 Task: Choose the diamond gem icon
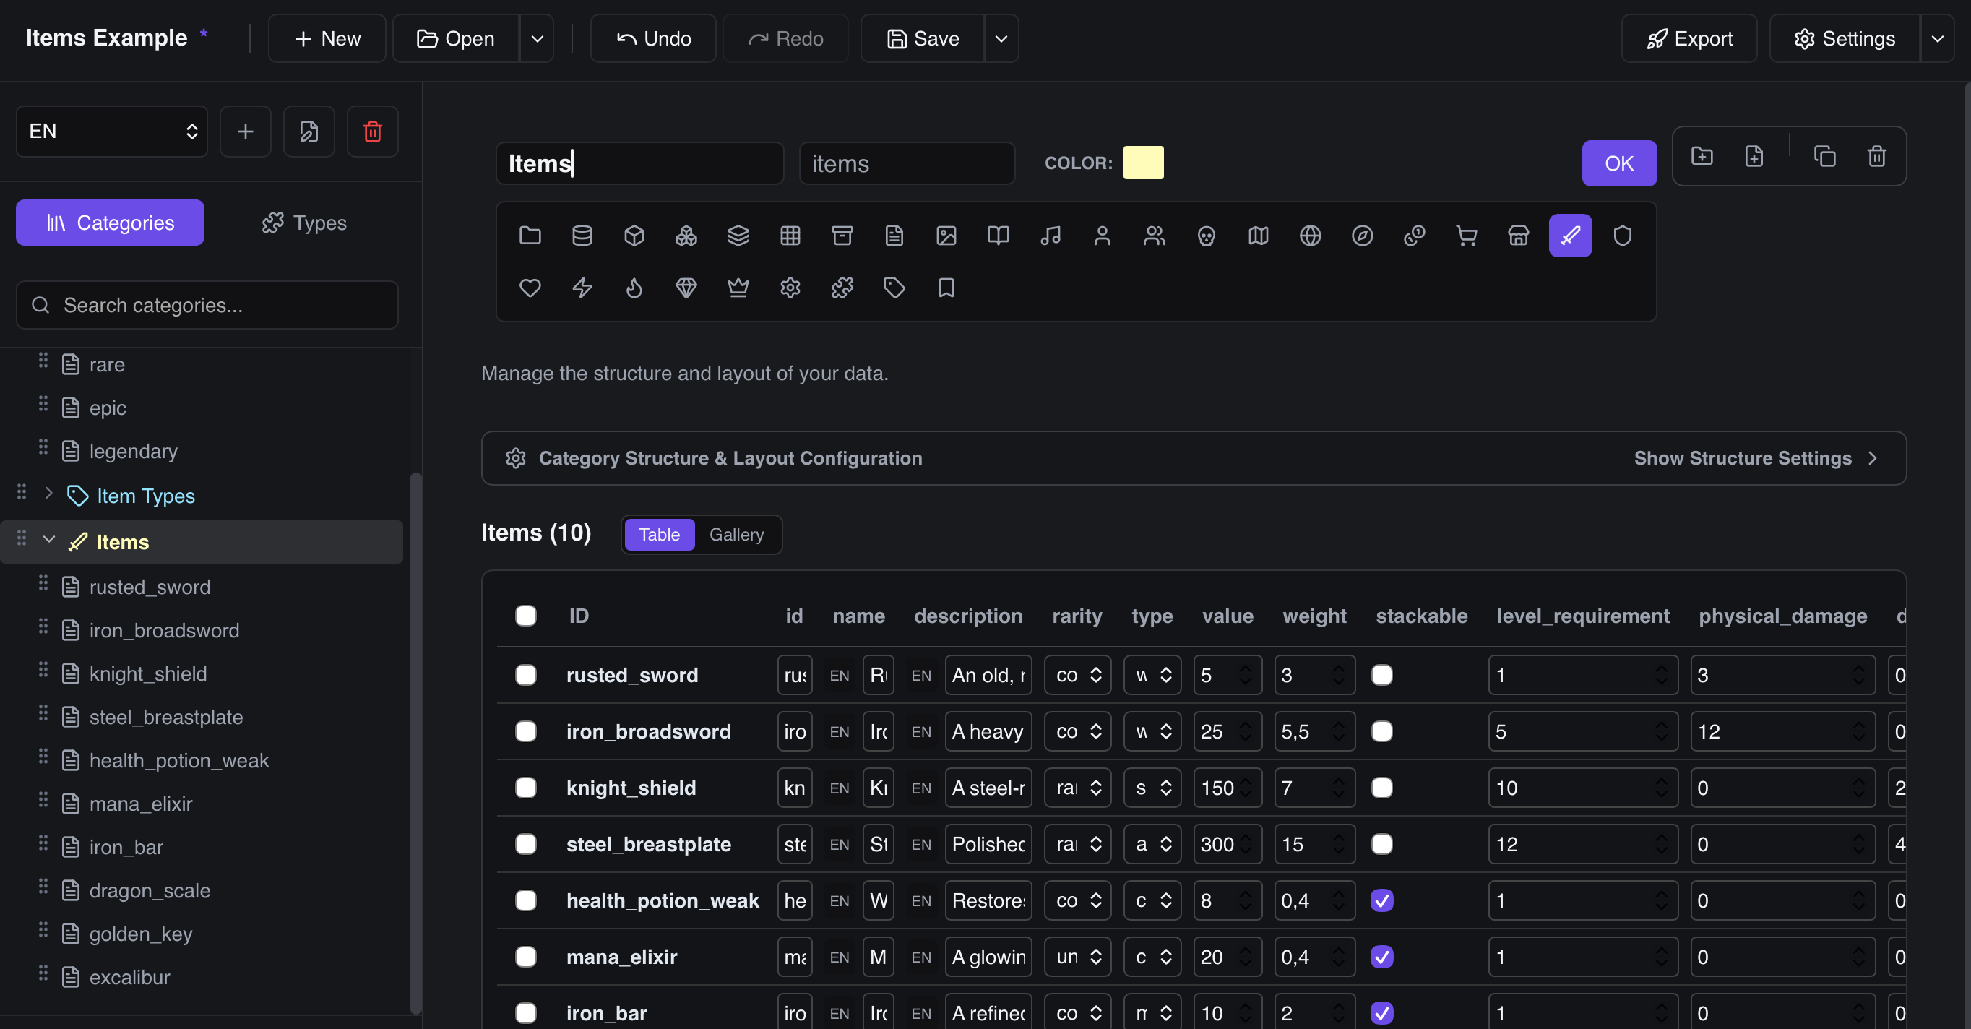[x=686, y=288]
